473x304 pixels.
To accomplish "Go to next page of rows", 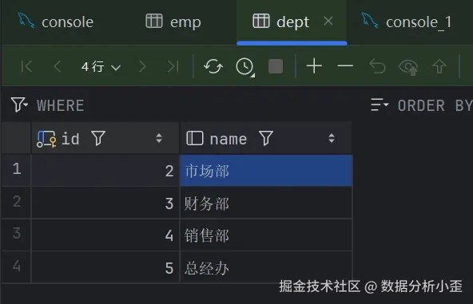I will pyautogui.click(x=142, y=66).
